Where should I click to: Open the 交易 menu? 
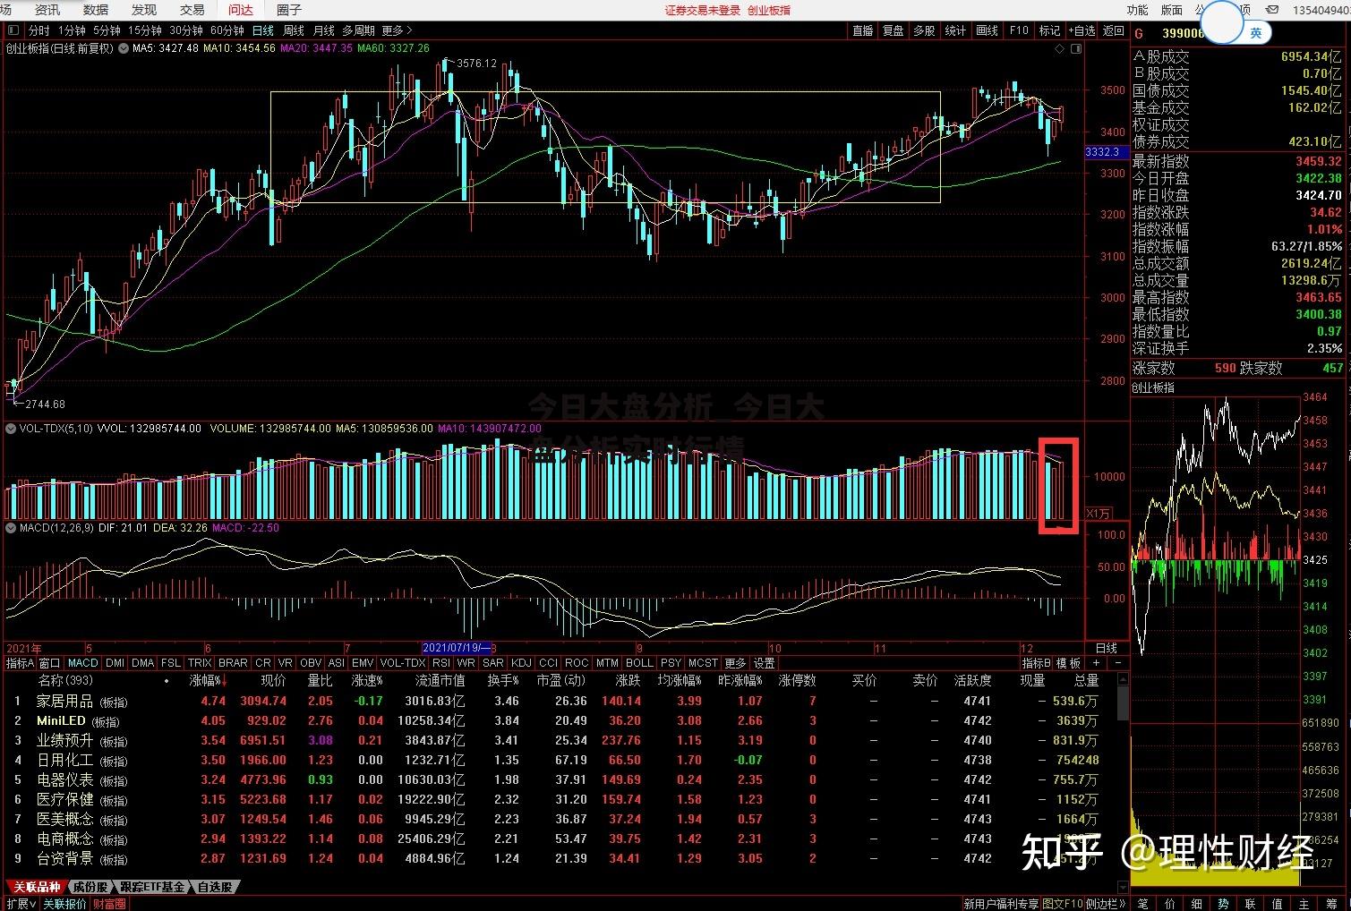click(192, 10)
